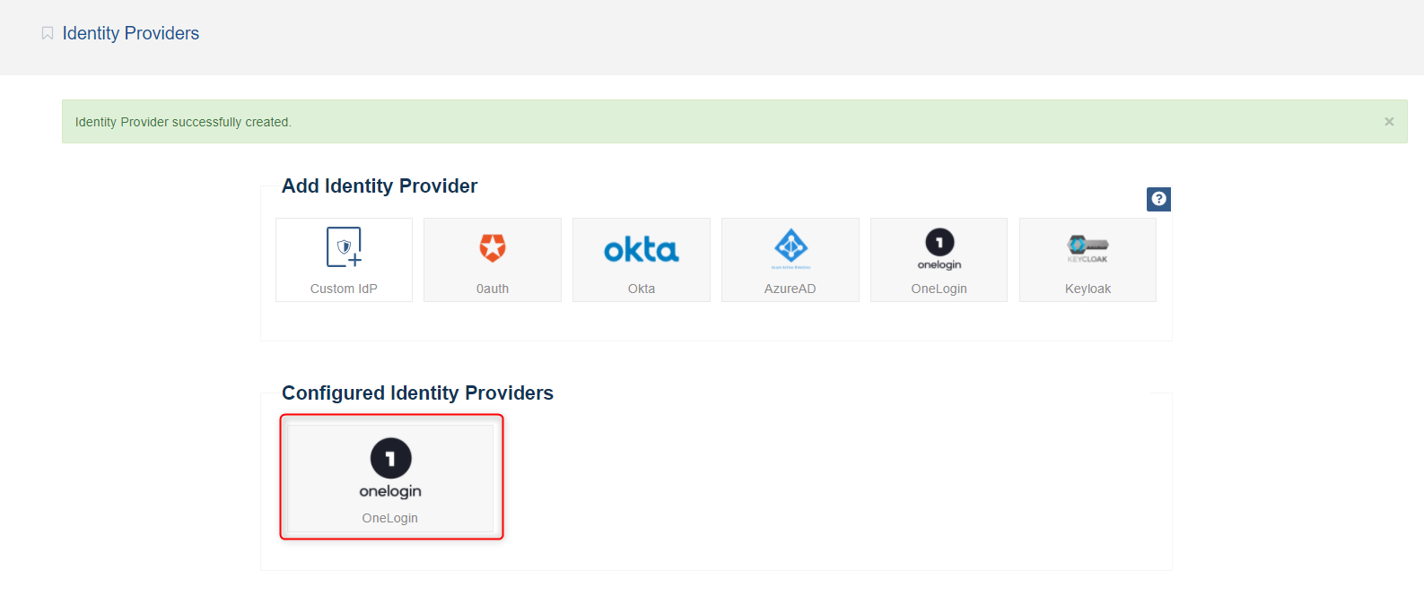Click the '0auth' label under the icon
The height and width of the screenshot is (604, 1424).
click(492, 289)
